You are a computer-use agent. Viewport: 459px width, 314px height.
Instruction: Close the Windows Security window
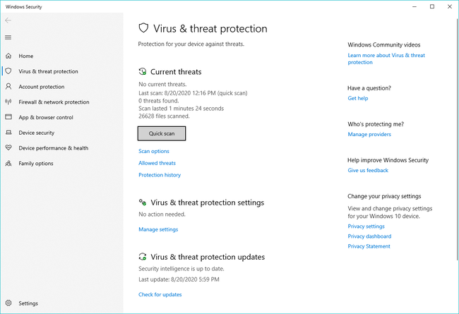tap(450, 6)
